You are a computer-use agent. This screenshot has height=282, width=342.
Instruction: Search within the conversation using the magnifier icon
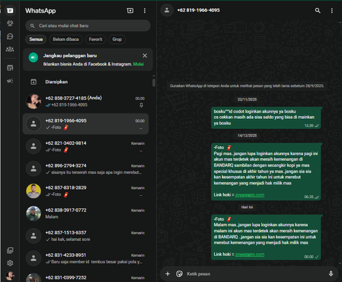tap(317, 10)
